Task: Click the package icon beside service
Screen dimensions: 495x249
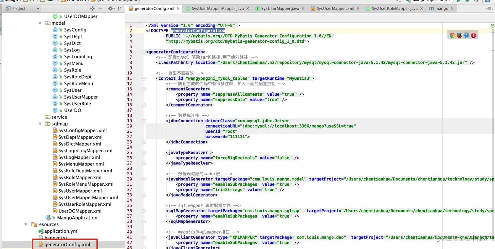Action: tap(48, 117)
